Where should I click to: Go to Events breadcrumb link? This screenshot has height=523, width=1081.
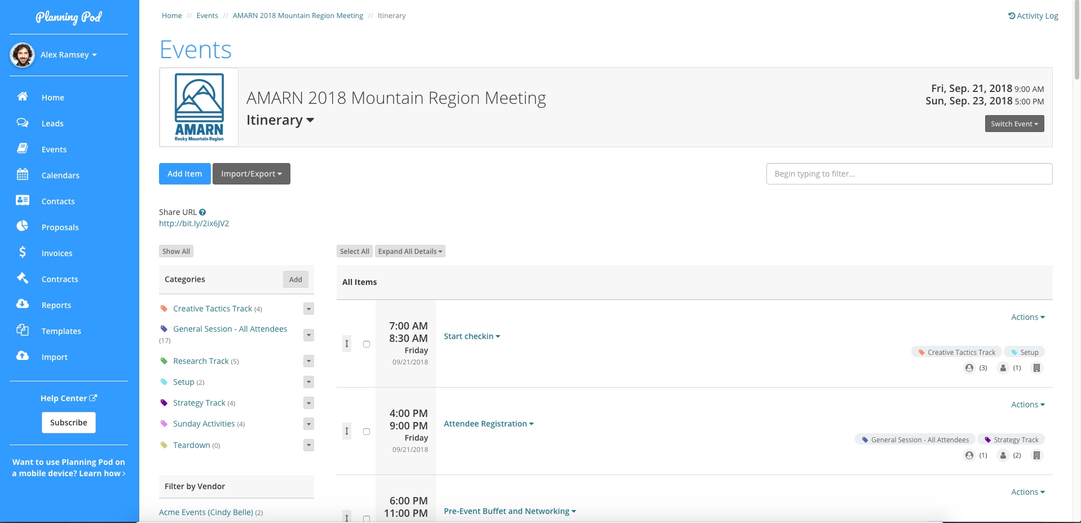[207, 16]
